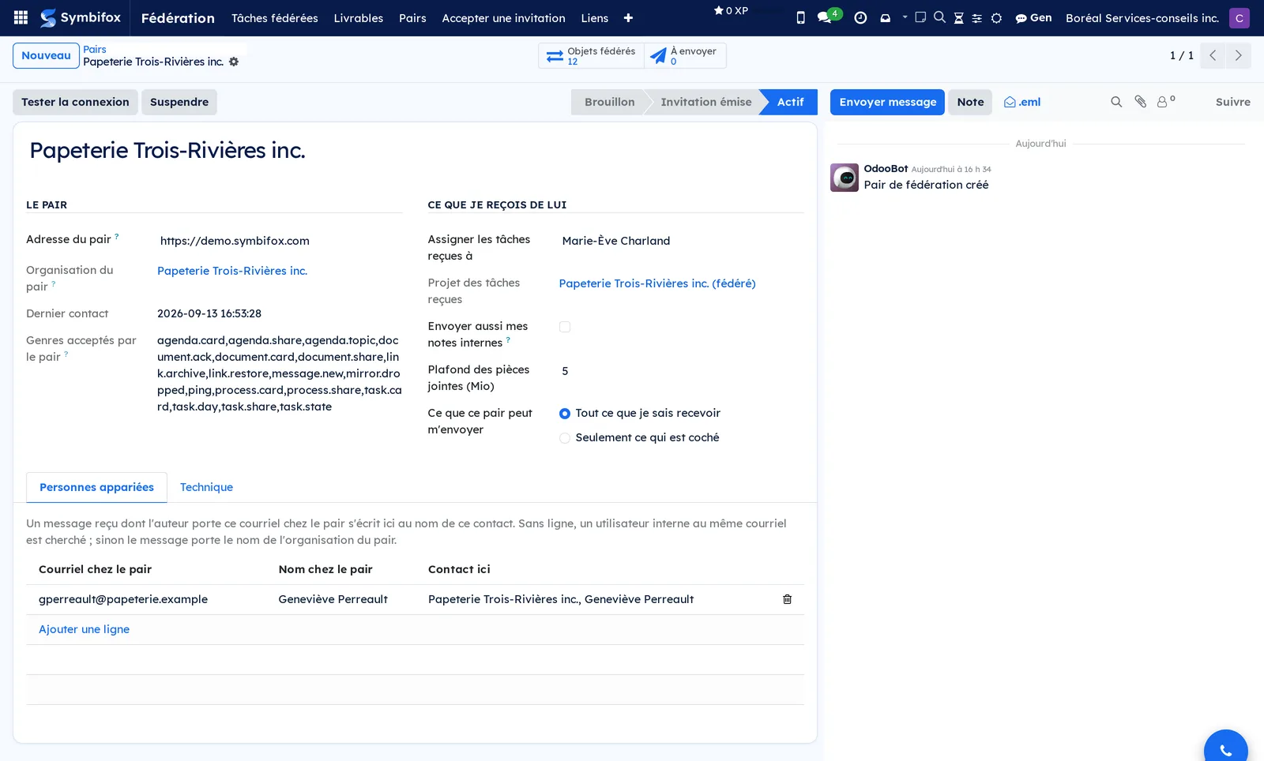Expand the small caret in top bar
The image size is (1264, 761).
(905, 17)
